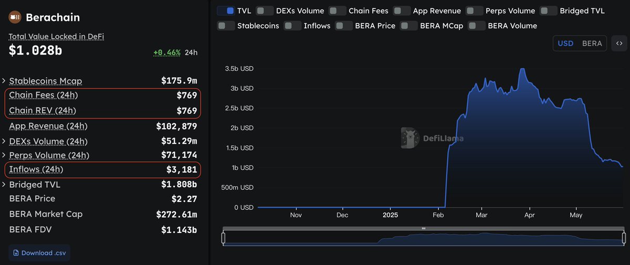
Task: Click the $2.27 BERA price value
Action: (x=184, y=198)
